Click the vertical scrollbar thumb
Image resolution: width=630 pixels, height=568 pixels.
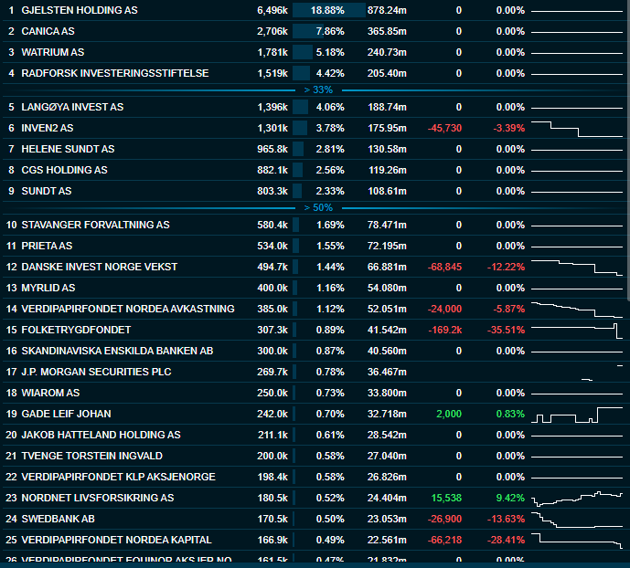[628, 150]
